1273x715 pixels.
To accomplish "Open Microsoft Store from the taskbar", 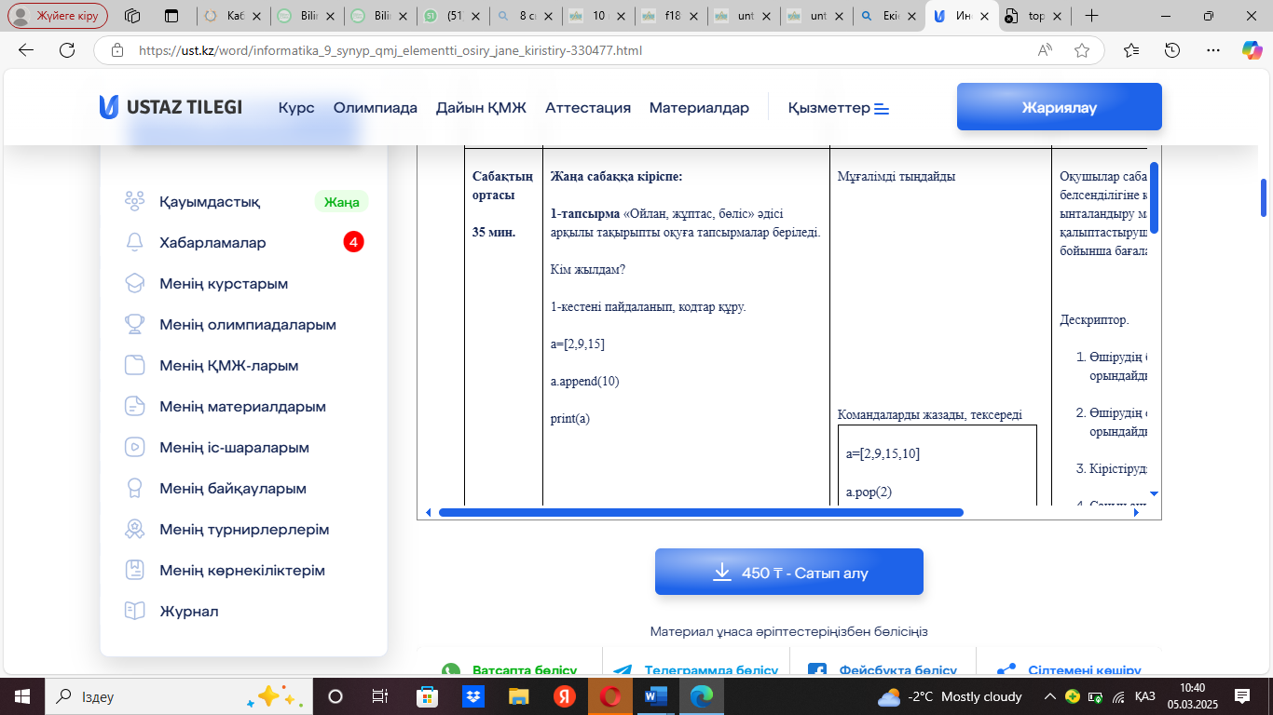I will [x=428, y=696].
